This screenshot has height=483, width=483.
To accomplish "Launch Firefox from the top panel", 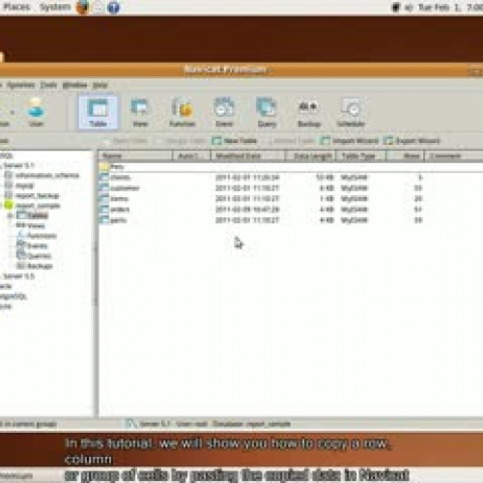I will (82, 7).
